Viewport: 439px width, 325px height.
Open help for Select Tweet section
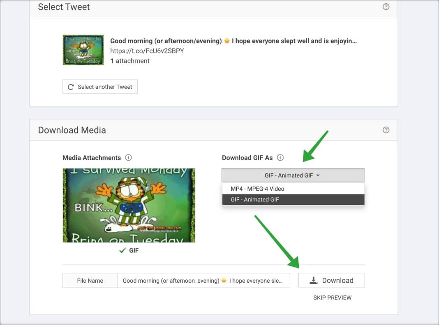(x=386, y=7)
